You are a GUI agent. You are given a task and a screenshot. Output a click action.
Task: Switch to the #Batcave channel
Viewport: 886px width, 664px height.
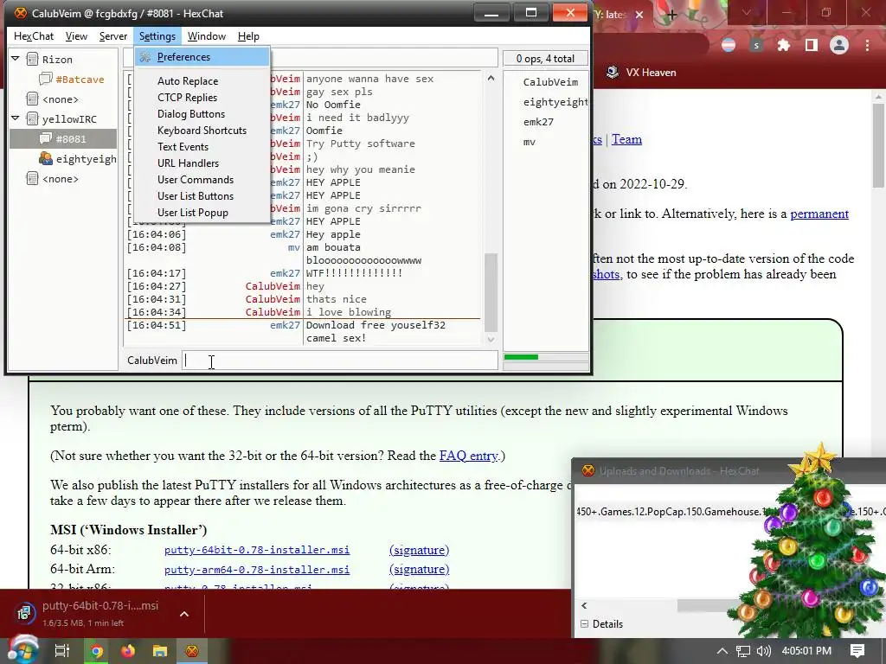pyautogui.click(x=80, y=80)
